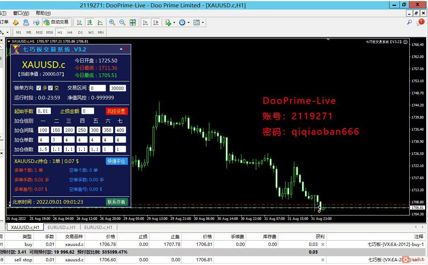Delete the sell stop order with X
The height and width of the screenshot is (265, 428).
322,260
